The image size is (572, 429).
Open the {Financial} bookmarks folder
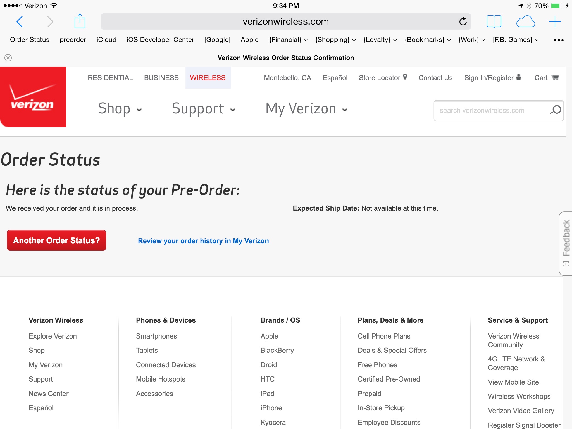coord(288,40)
